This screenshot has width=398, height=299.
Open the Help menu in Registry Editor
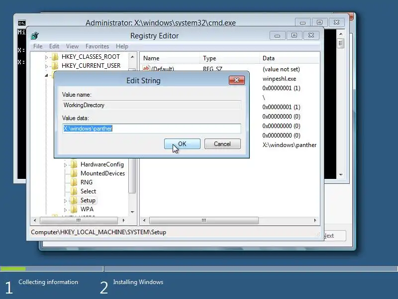(x=122, y=46)
